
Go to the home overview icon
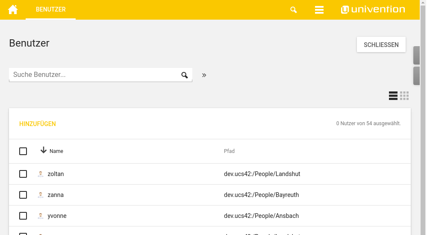[13, 9]
